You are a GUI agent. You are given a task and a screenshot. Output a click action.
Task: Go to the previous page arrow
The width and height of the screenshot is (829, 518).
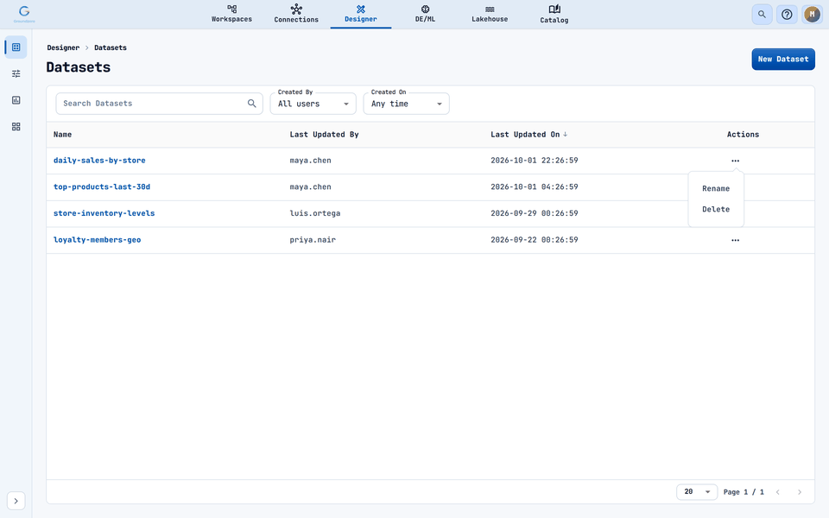pyautogui.click(x=778, y=492)
